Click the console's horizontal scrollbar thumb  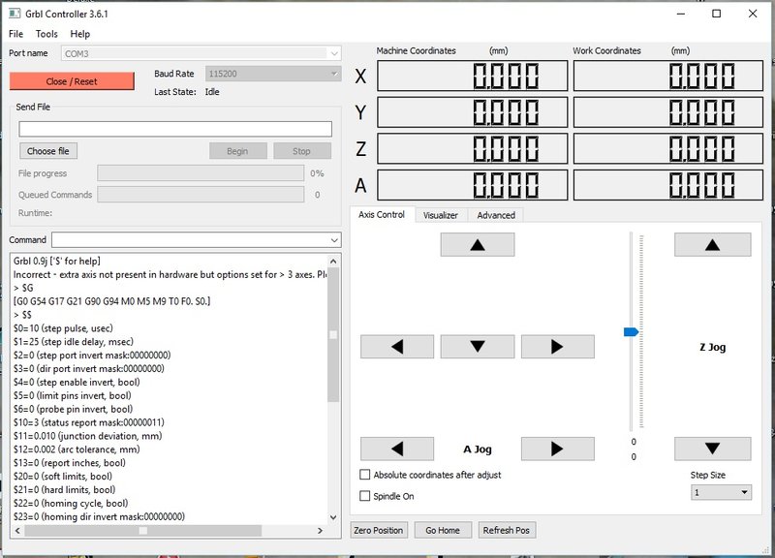pyautogui.click(x=142, y=531)
